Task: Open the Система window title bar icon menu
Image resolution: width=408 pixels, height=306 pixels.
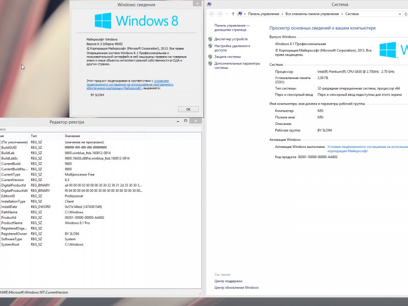Action: tap(209, 4)
